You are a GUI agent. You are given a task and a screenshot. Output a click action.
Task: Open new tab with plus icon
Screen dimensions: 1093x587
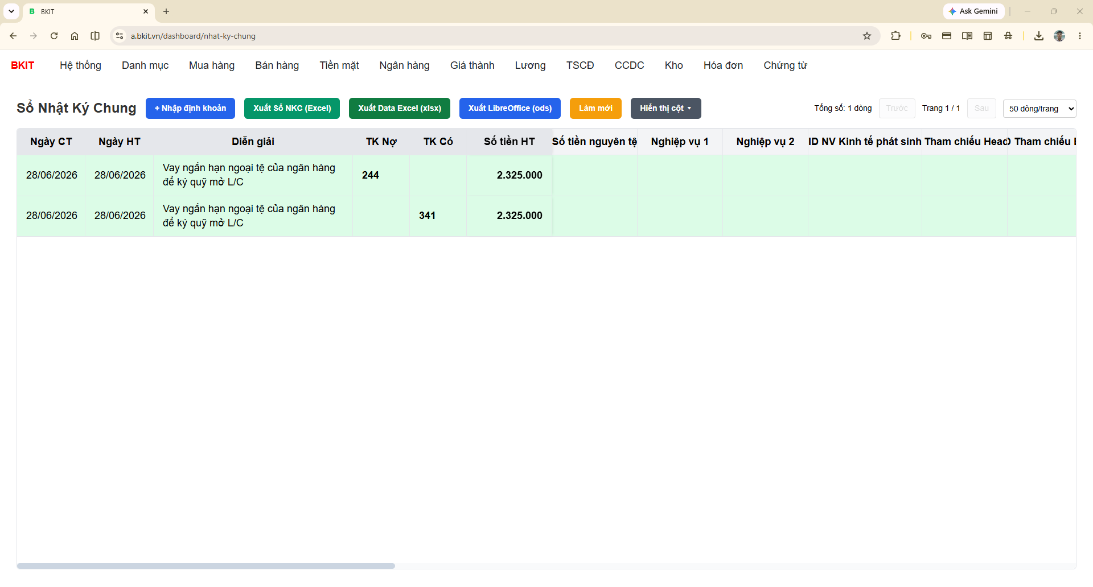click(x=166, y=11)
